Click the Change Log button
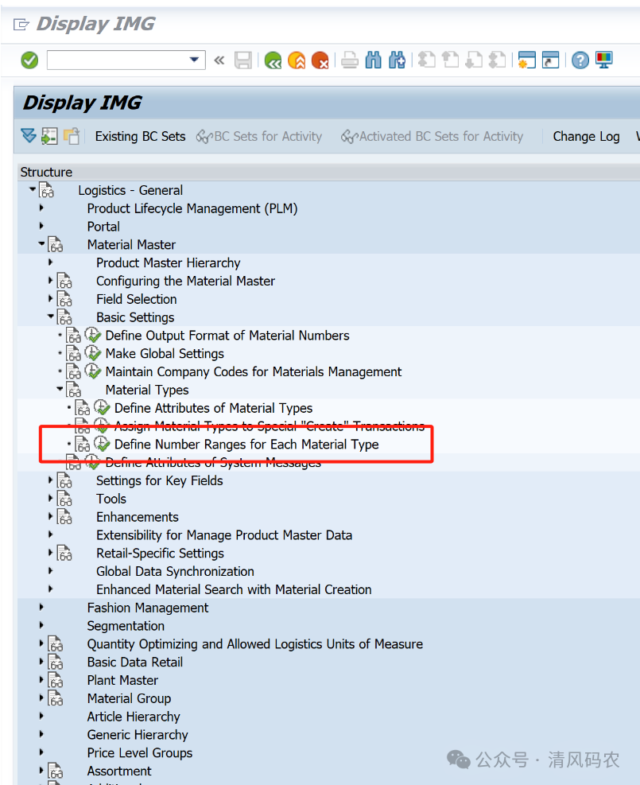640x785 pixels. click(586, 136)
